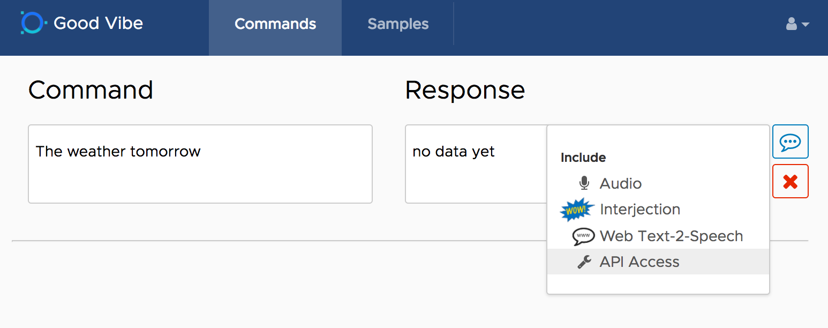
Task: Click the Response column heading
Action: (x=465, y=90)
